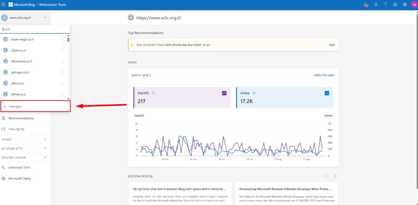Click the https://www.w3c.org.il/ page heading
This screenshot has width=418, height=205.
pos(159,18)
